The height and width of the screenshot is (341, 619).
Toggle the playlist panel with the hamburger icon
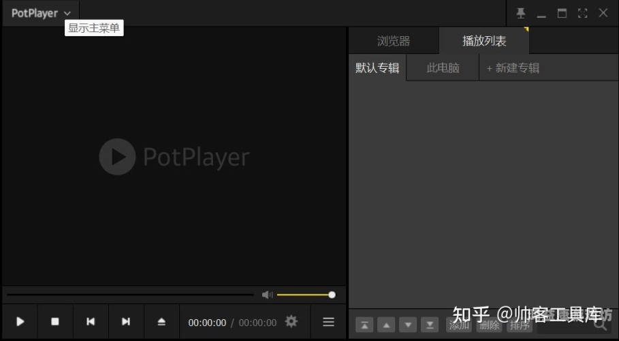[x=328, y=322]
